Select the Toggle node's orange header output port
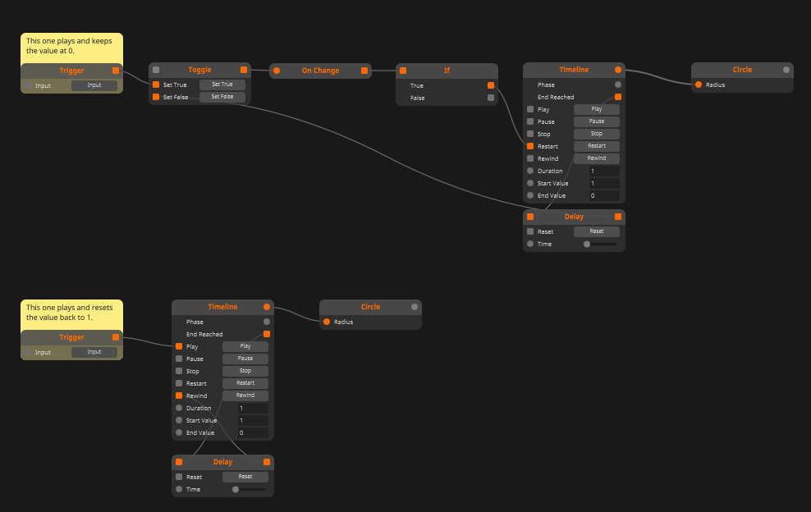The height and width of the screenshot is (512, 811). click(244, 70)
